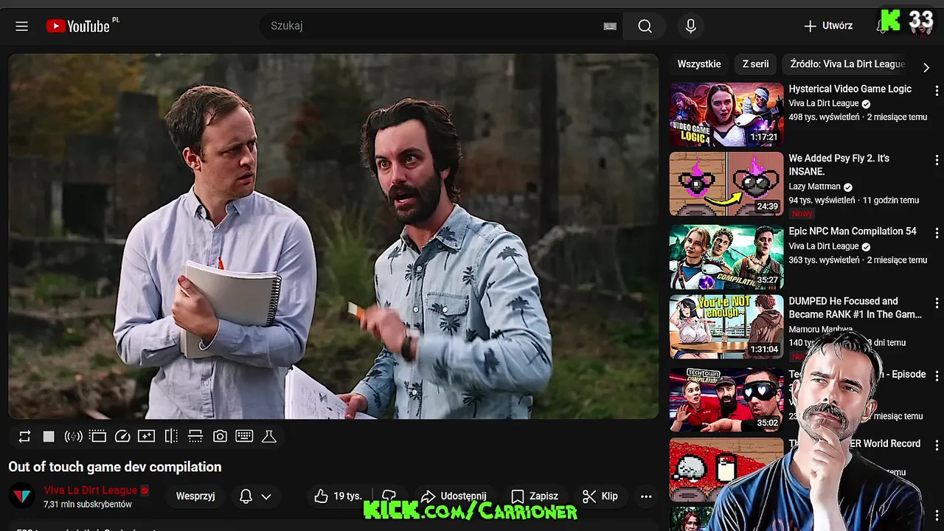Image resolution: width=944 pixels, height=531 pixels.
Task: Show more filter chips with right arrow
Action: (x=926, y=67)
